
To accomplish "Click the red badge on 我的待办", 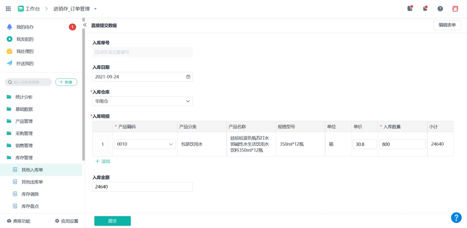I will tap(72, 27).
